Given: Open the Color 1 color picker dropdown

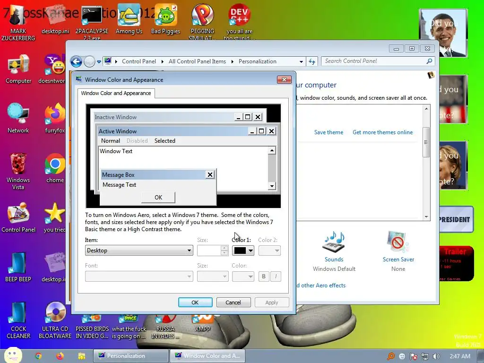Looking at the screenshot, I should click(x=243, y=251).
